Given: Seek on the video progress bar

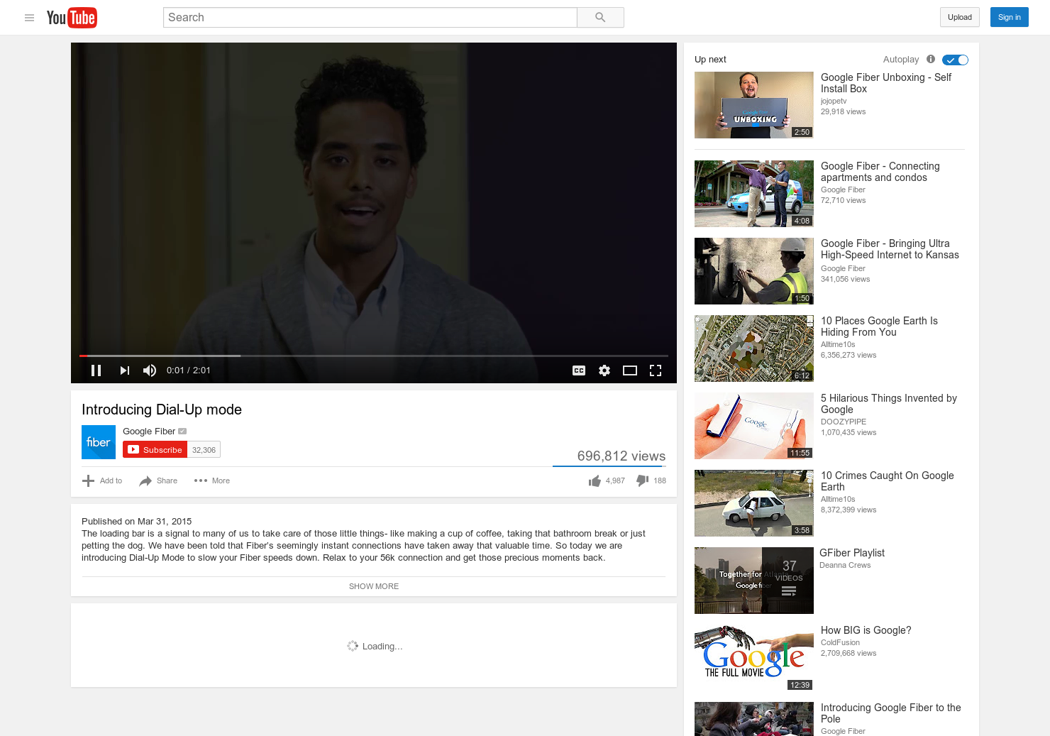Looking at the screenshot, I should click(x=374, y=356).
